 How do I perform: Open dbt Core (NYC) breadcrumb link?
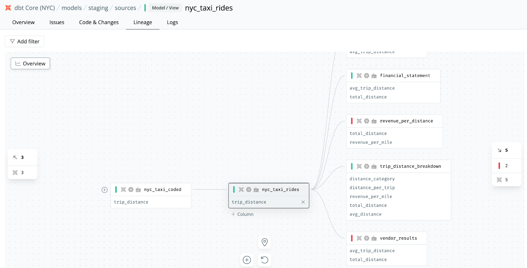click(35, 8)
